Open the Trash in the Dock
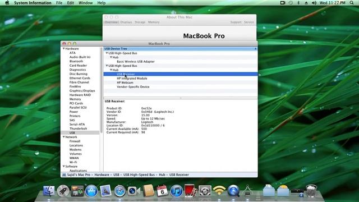The width and height of the screenshot is (359, 202). click(311, 191)
